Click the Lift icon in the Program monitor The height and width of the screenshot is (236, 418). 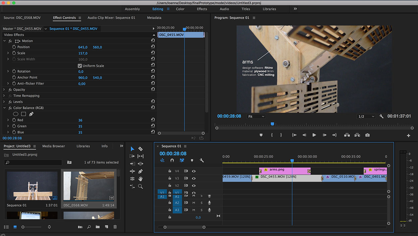347,135
